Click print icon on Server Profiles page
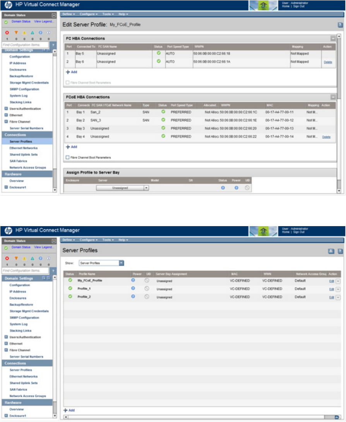Image resolution: width=346 pixels, height=422 pixels. pyautogui.click(x=331, y=251)
